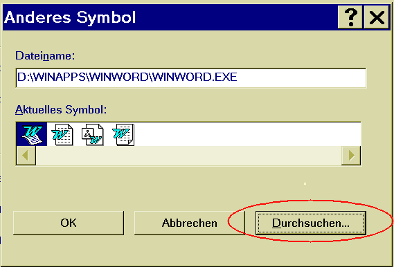This screenshot has width=394, height=267.
Task: Open file browser via Durchsuchen button
Action: (311, 223)
